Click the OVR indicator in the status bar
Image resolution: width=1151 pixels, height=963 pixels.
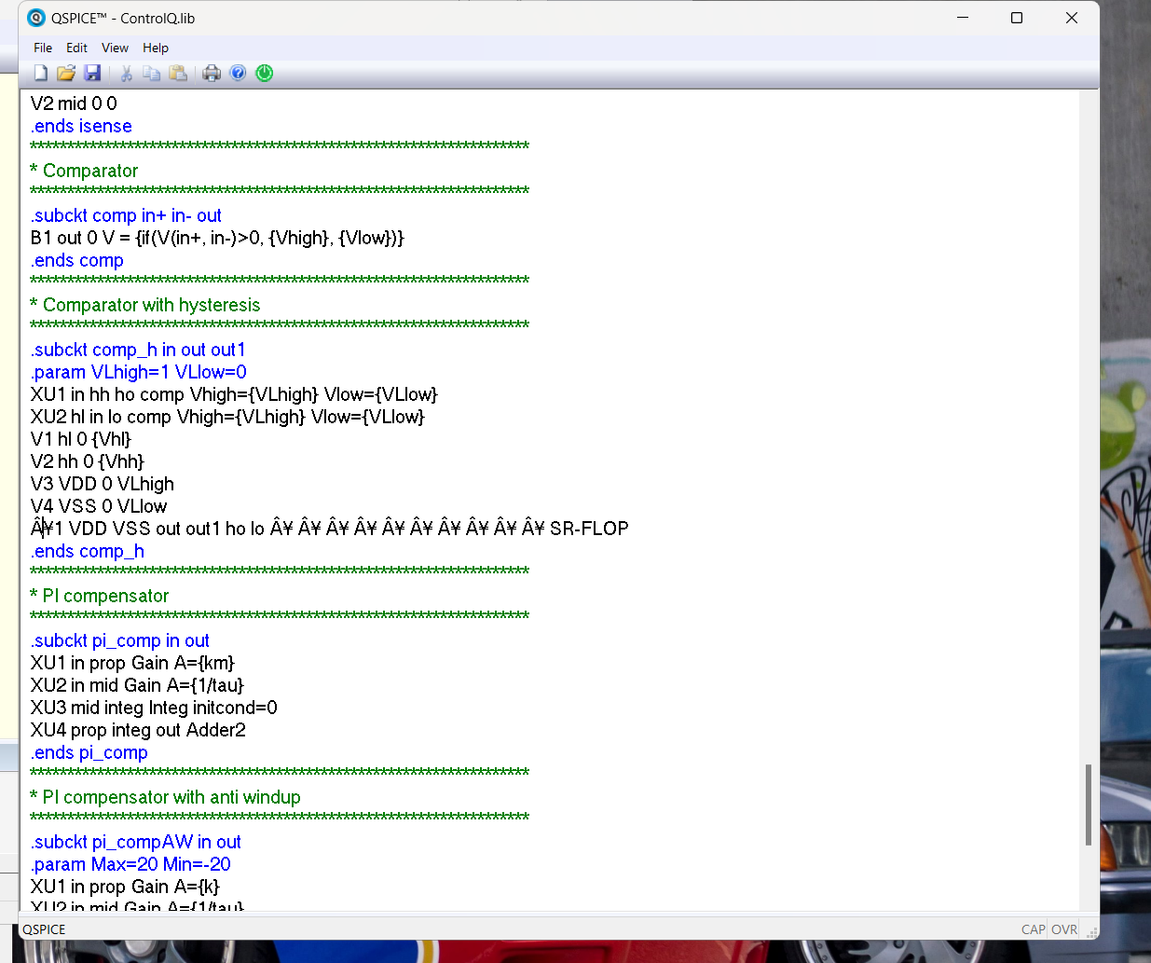1063,929
